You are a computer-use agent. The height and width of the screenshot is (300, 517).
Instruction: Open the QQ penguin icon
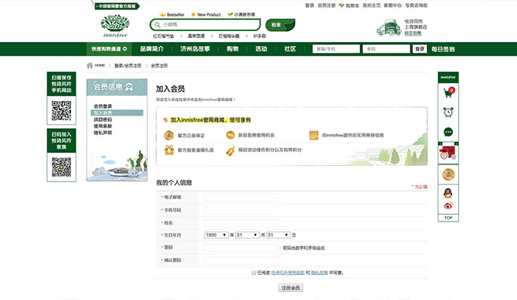pyautogui.click(x=448, y=193)
